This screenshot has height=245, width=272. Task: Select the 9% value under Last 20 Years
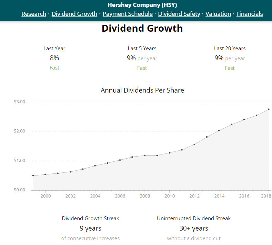coord(219,58)
